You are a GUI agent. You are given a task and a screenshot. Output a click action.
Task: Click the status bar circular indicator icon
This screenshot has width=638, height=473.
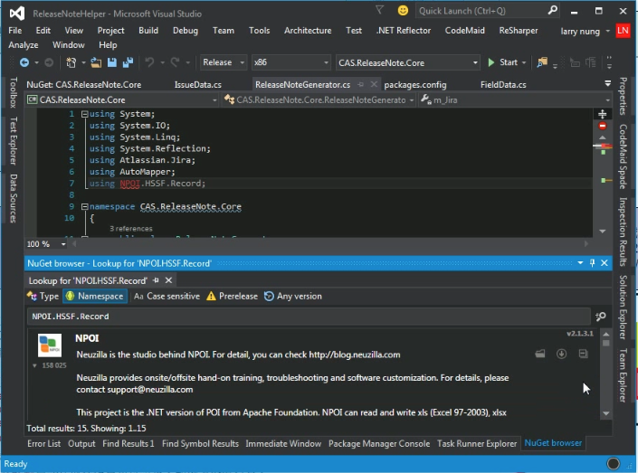coord(613,463)
